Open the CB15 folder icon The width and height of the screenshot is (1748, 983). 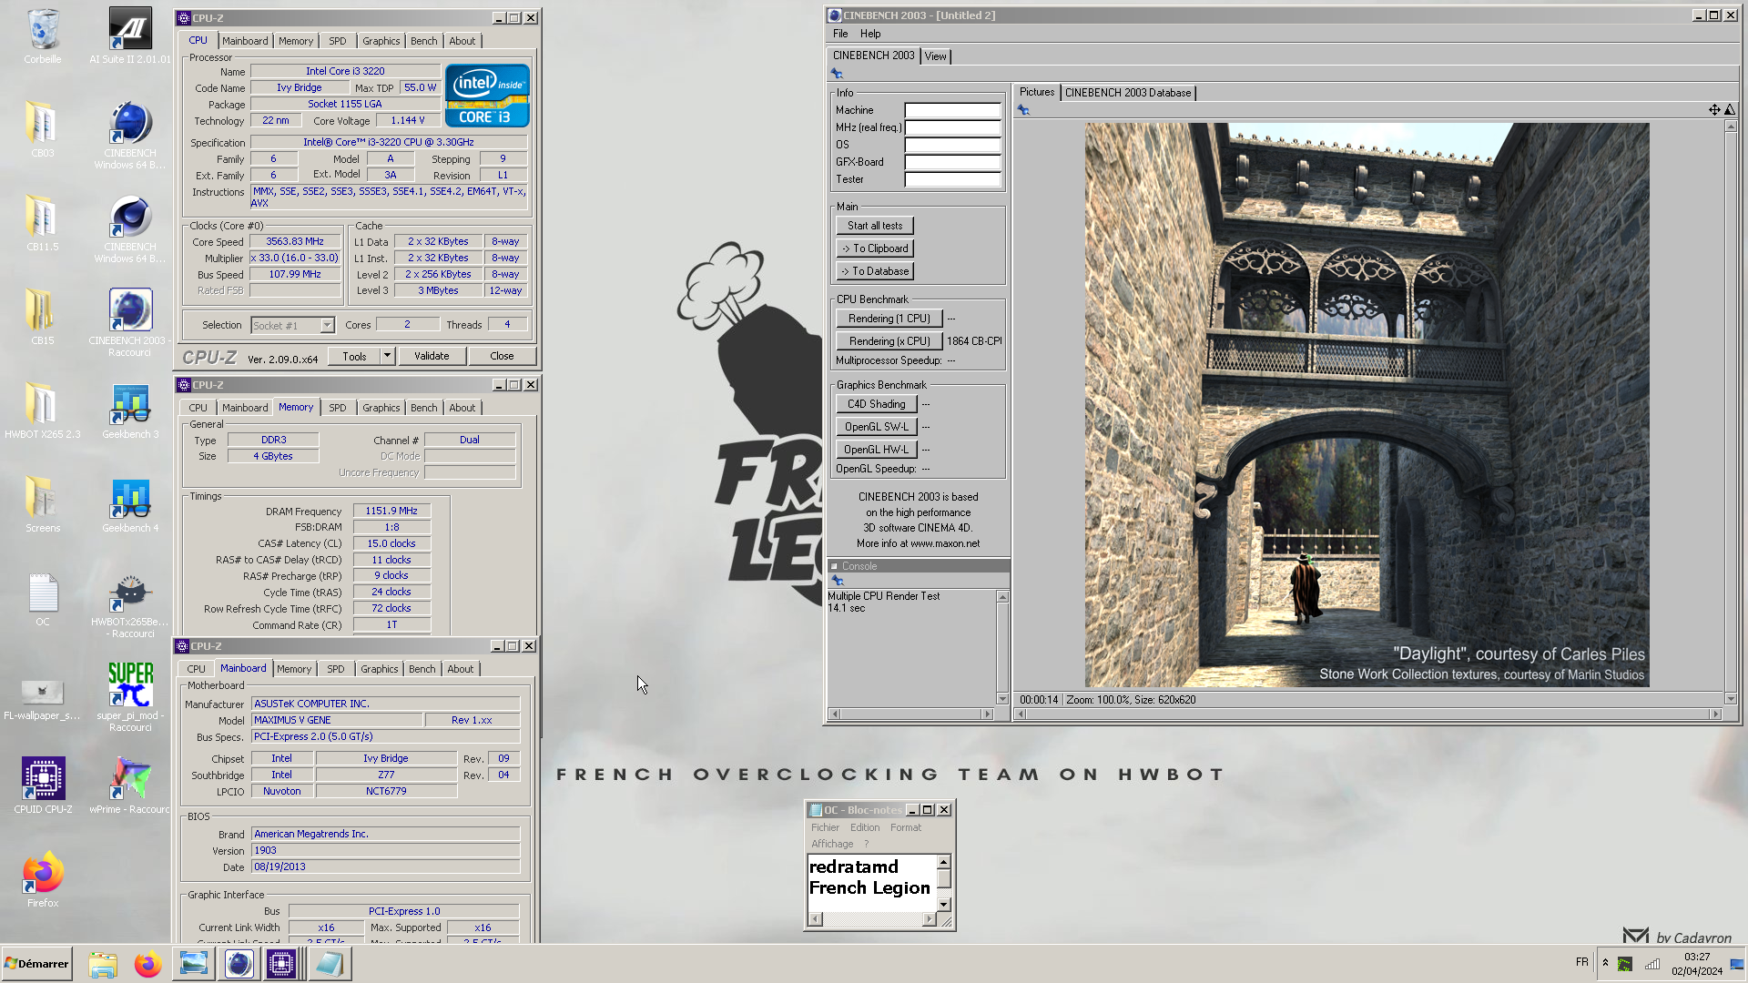[x=43, y=317]
